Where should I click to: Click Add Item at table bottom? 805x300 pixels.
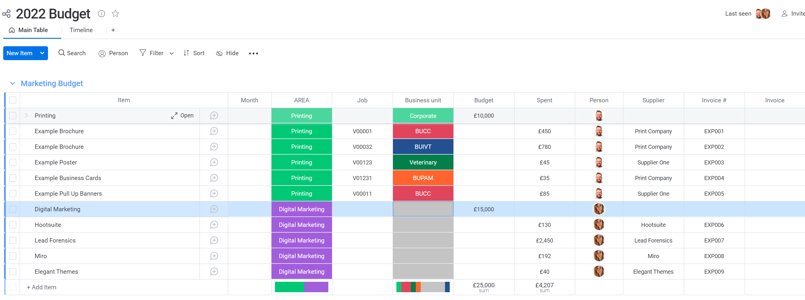pyautogui.click(x=42, y=287)
